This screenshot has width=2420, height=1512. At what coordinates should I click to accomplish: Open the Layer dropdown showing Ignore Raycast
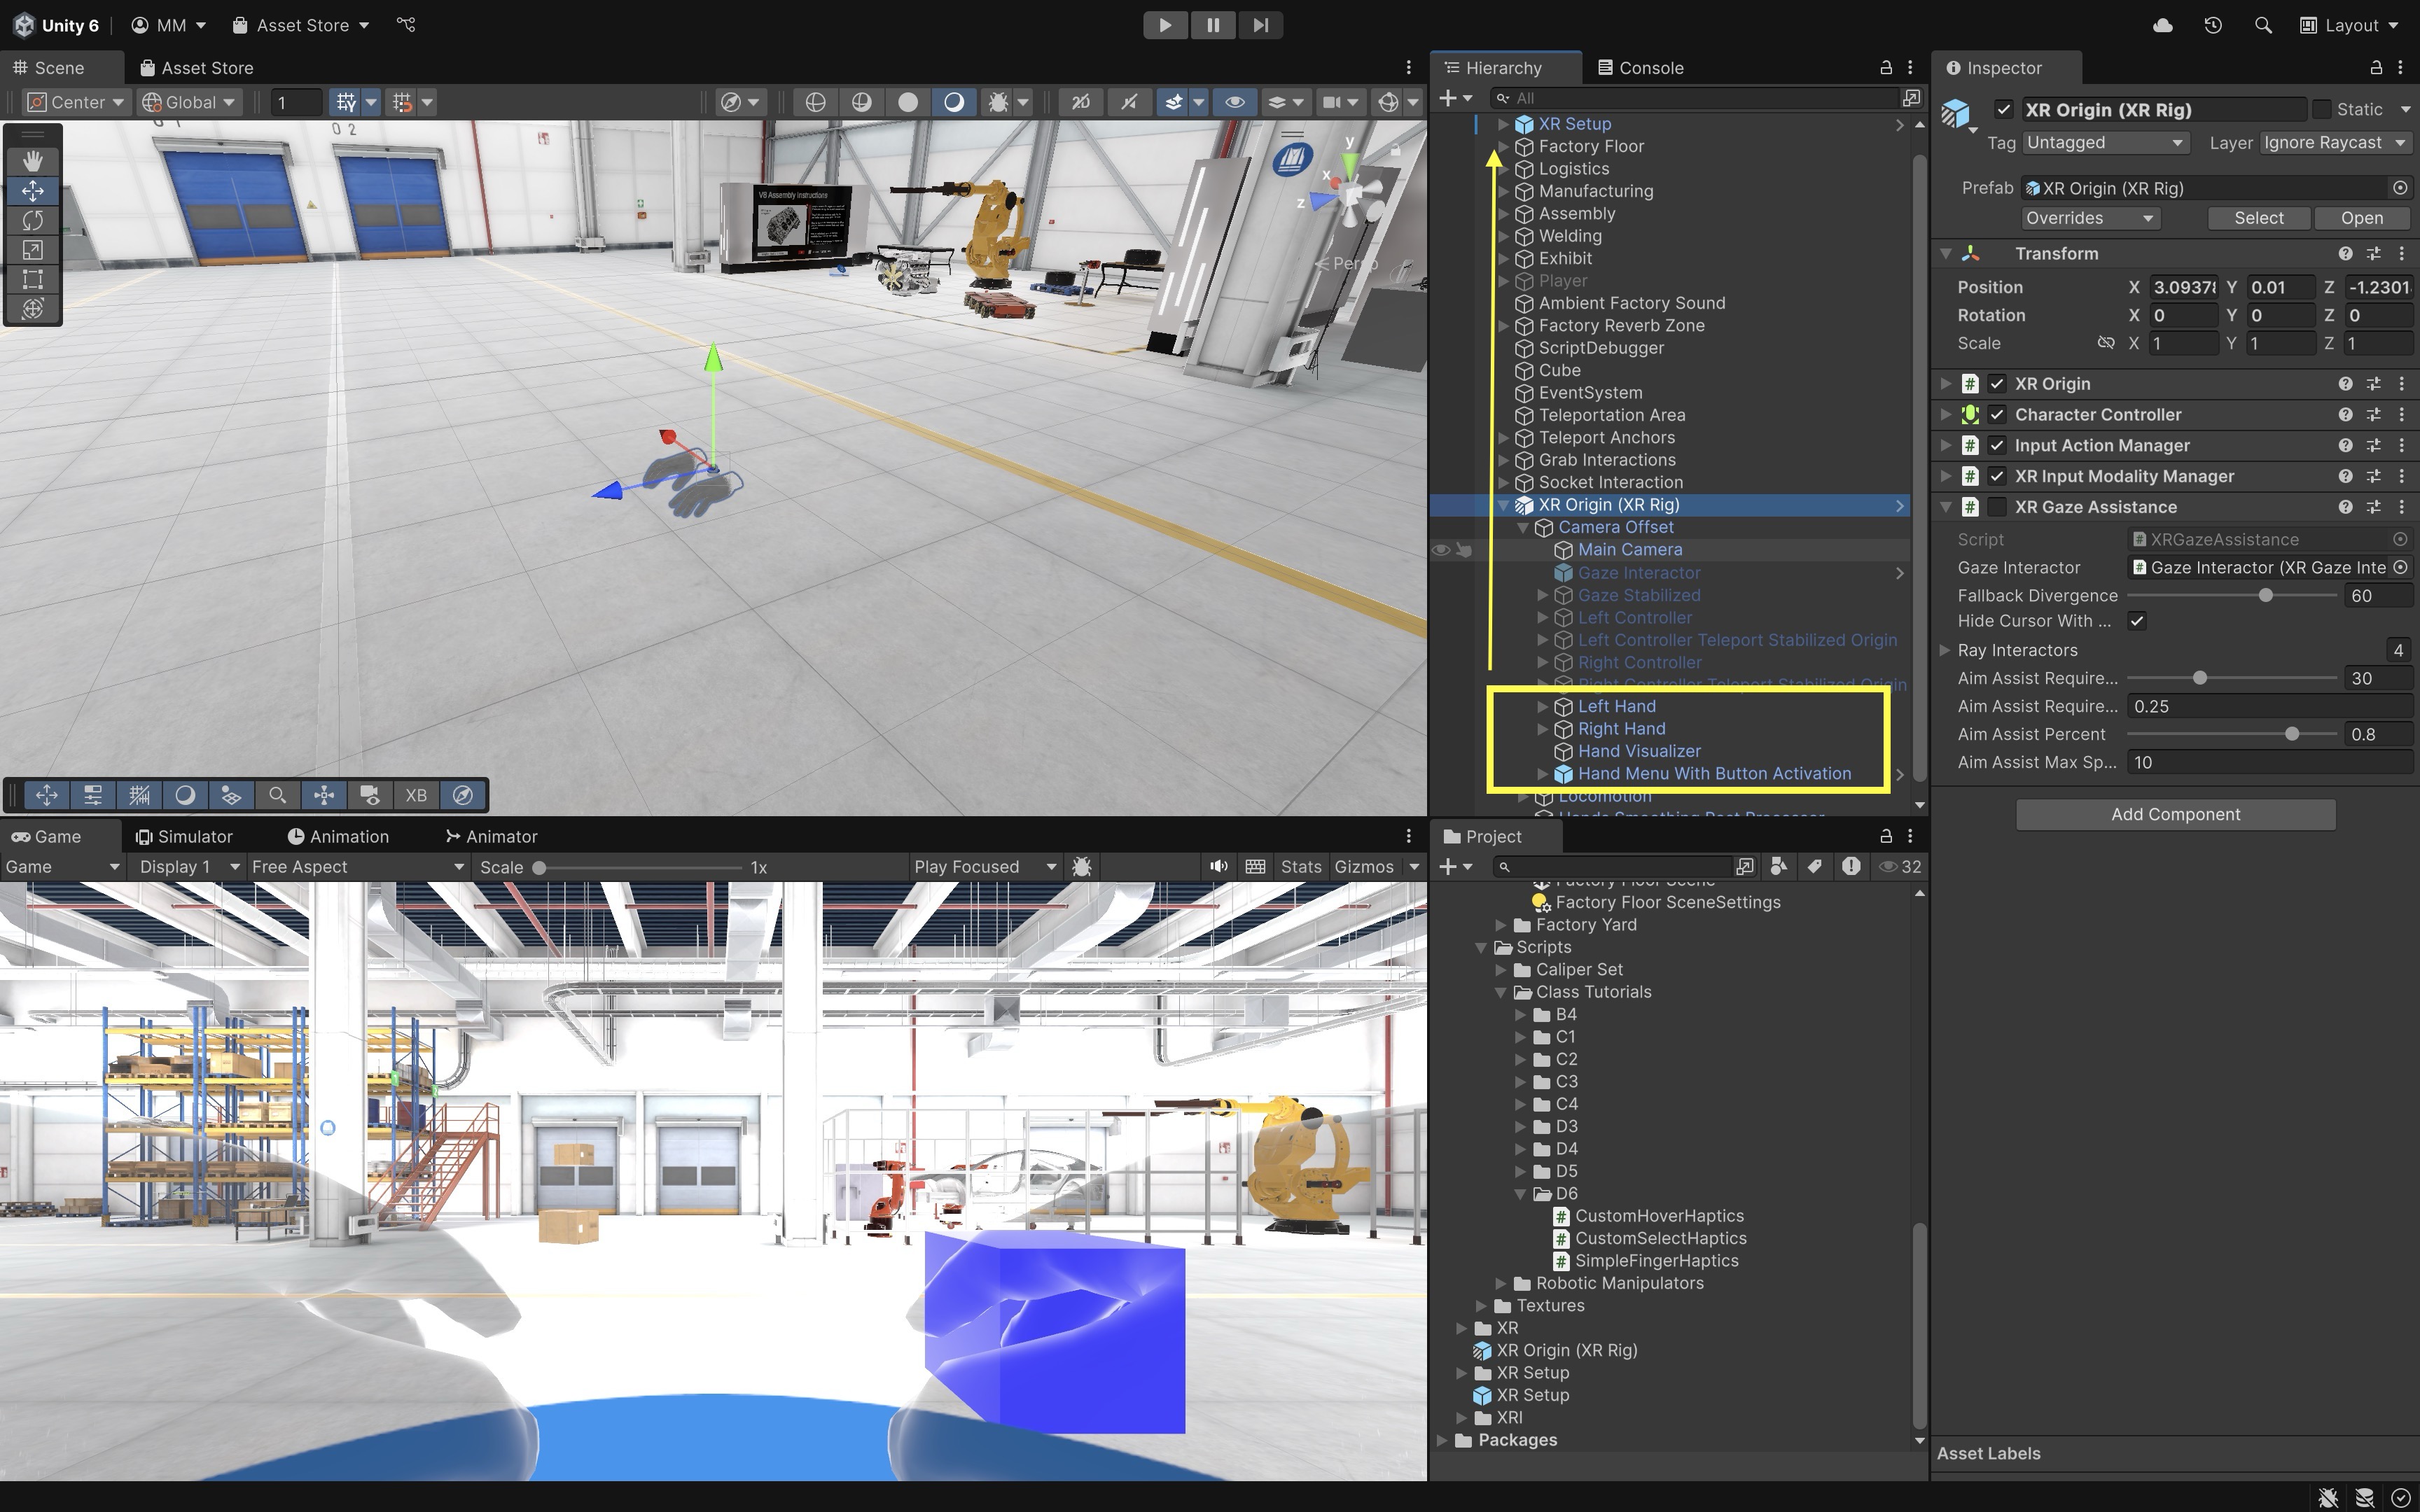point(2334,143)
